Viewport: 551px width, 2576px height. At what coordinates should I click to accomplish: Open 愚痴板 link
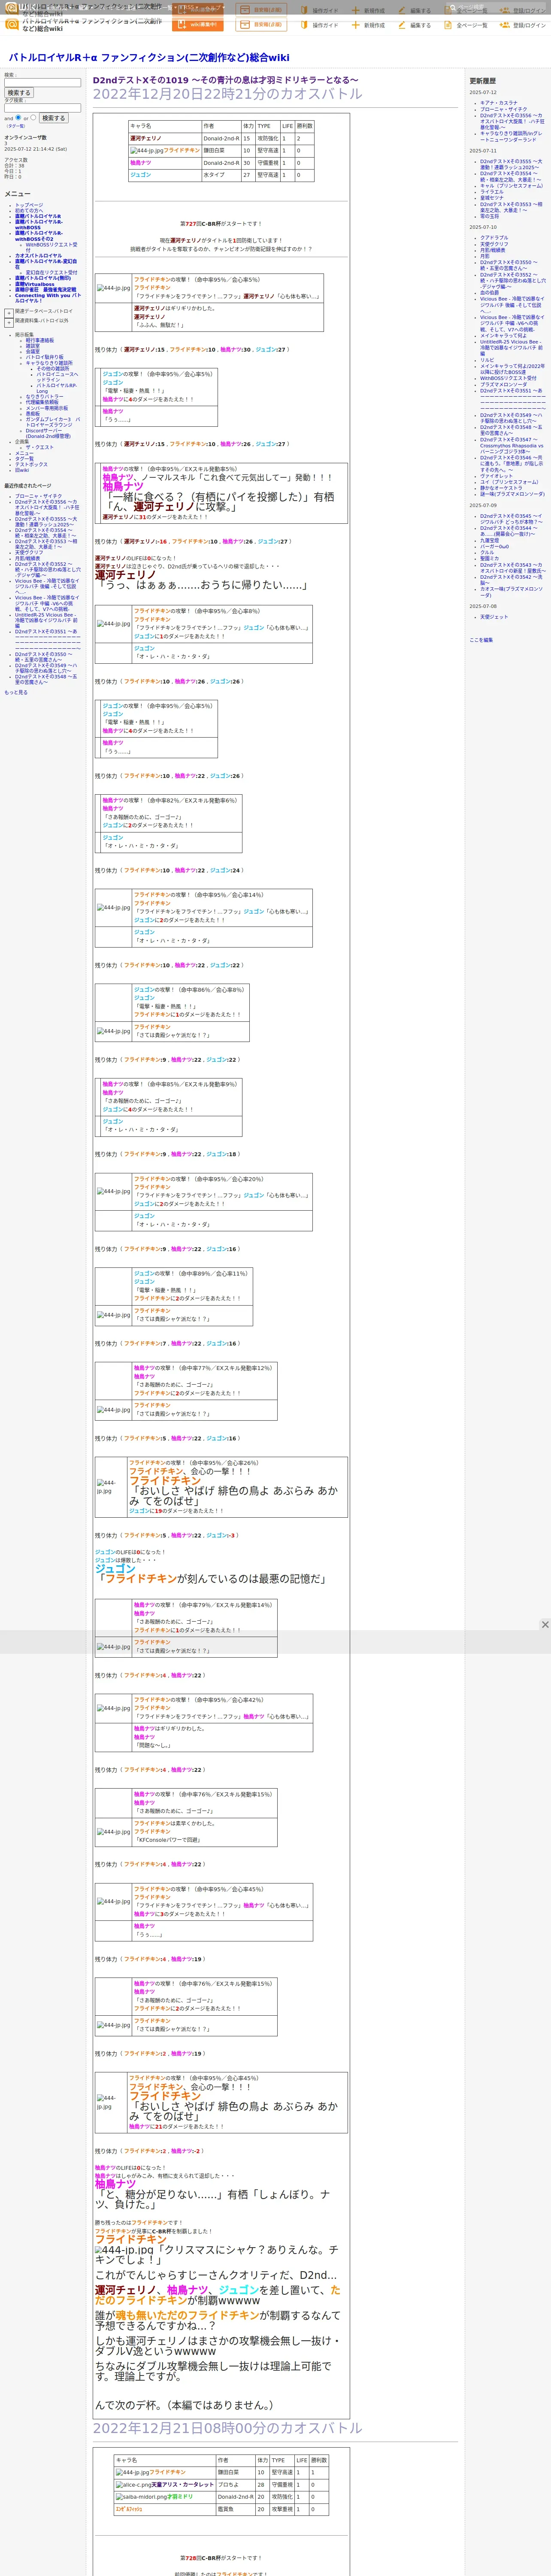[x=33, y=414]
